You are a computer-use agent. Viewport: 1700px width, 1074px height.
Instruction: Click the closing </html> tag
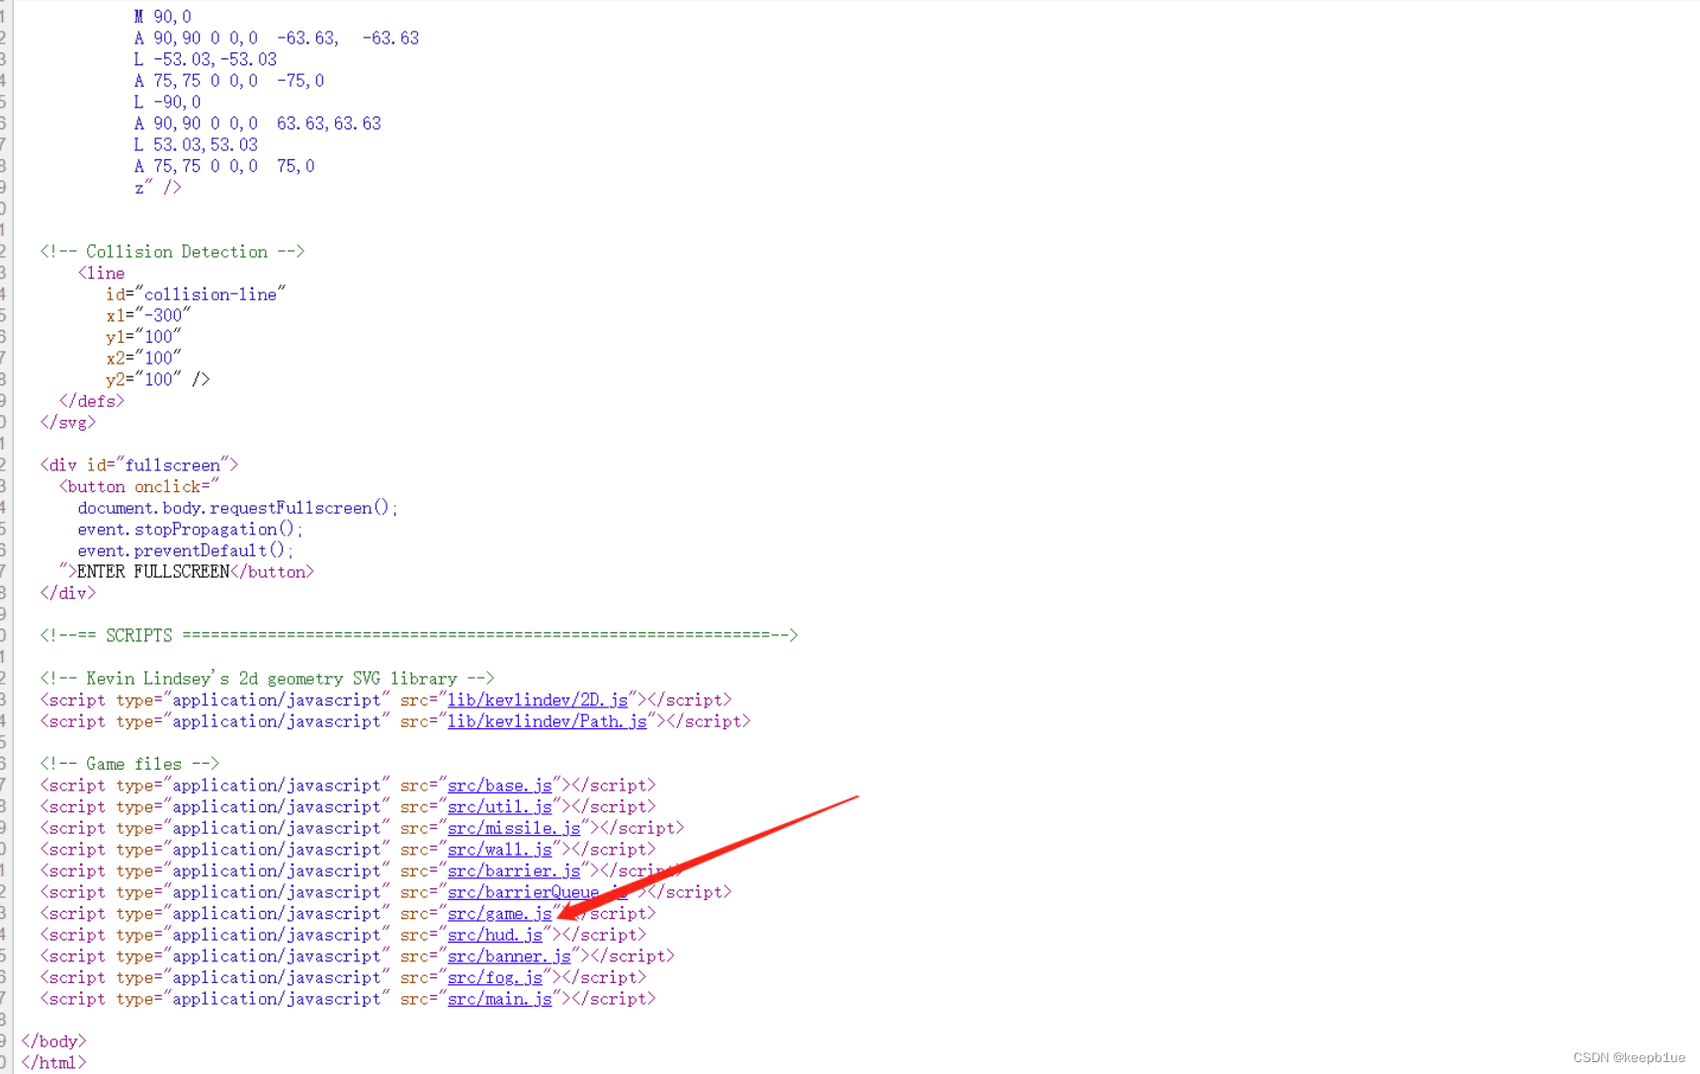pyautogui.click(x=54, y=1063)
